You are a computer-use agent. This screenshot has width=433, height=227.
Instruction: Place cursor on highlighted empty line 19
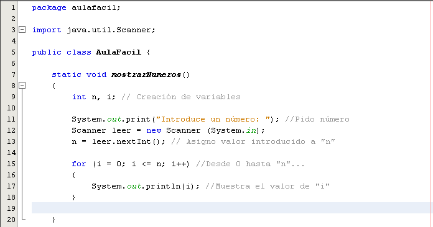[x=231, y=208]
